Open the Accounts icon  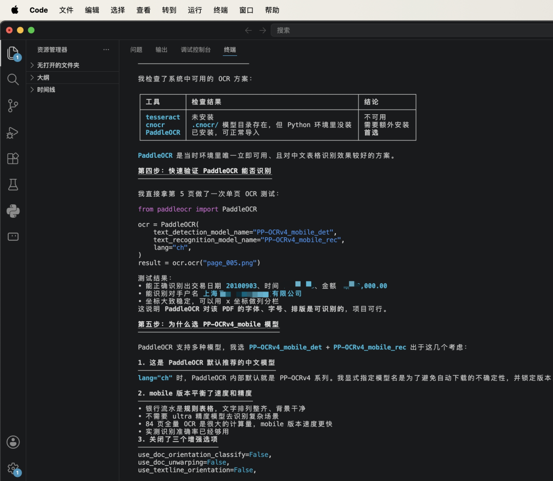pos(13,442)
